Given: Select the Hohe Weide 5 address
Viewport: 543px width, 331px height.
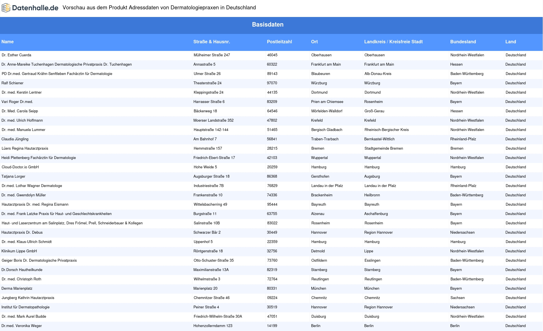Looking at the screenshot, I should click(x=205, y=167).
